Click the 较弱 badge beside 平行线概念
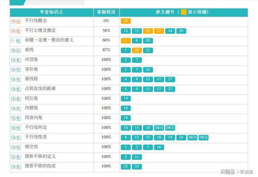 [16, 21]
